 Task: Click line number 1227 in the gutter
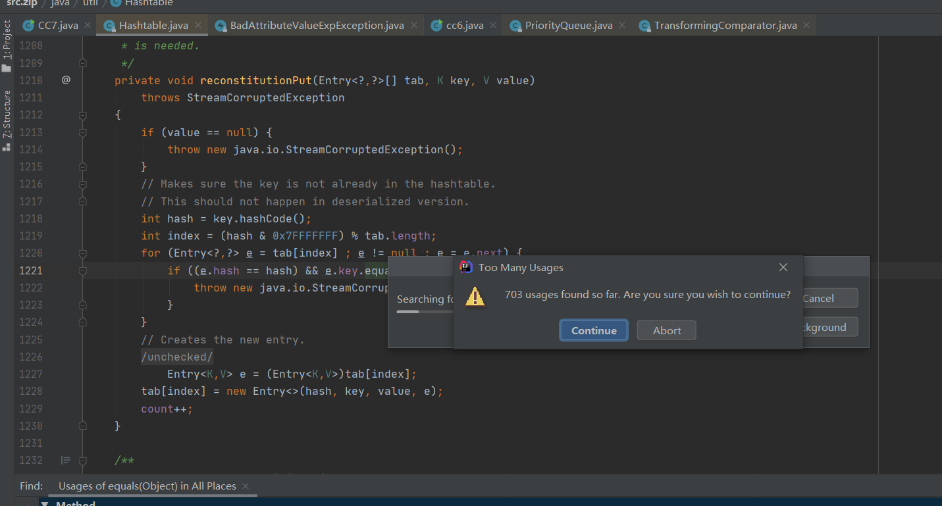pyautogui.click(x=31, y=374)
